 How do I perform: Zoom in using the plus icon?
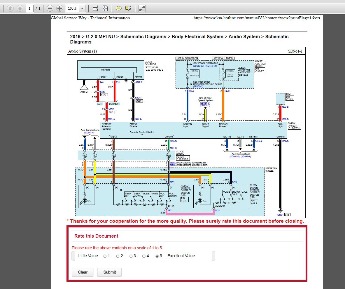pos(59,8)
